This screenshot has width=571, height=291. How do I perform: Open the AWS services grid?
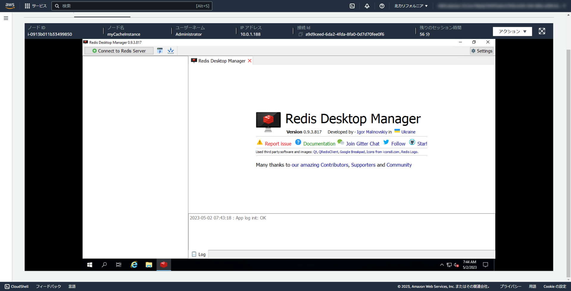click(x=27, y=6)
